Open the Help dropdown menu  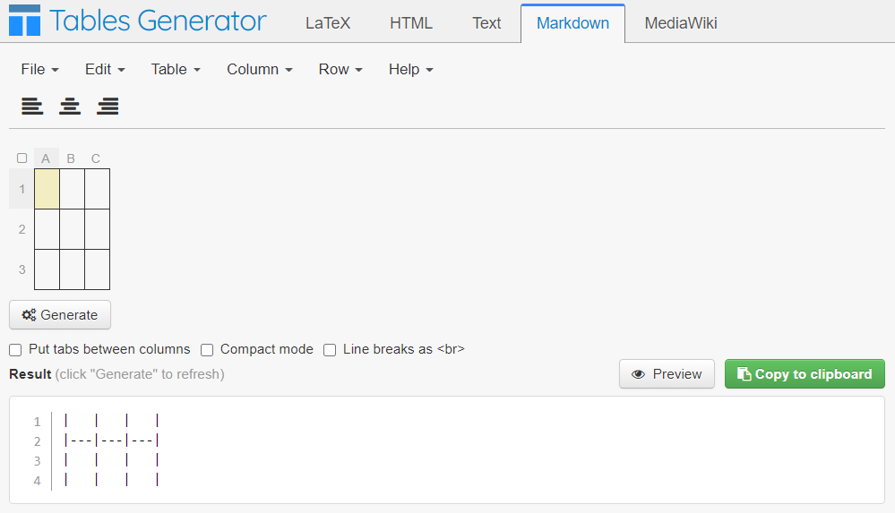click(410, 69)
